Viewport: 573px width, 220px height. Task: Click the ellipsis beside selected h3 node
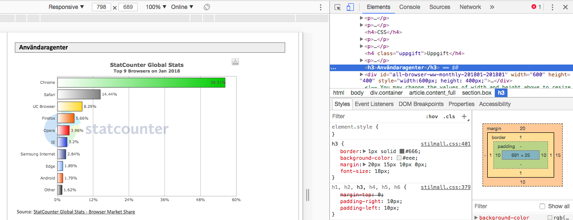334,68
